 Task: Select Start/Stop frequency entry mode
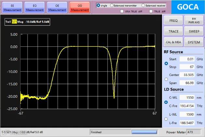click(x=166, y=63)
